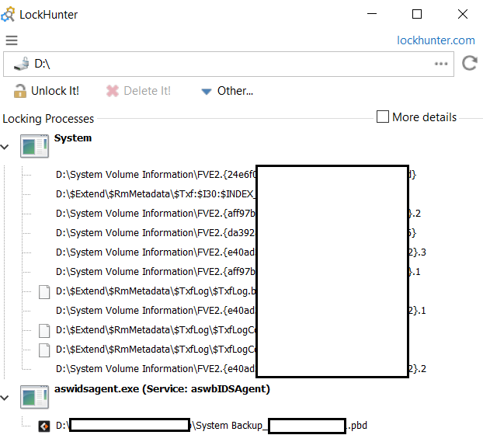Select the FVE2.{aff97b row ending .2
The image size is (483, 442).
pos(238,214)
